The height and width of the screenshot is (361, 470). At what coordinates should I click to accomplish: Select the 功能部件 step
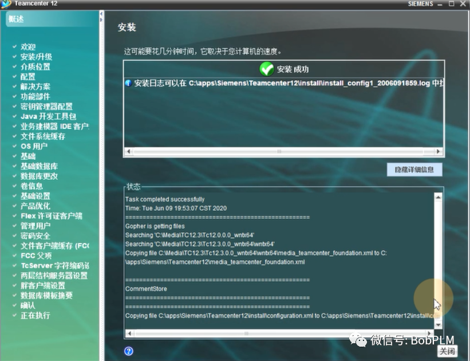35,96
